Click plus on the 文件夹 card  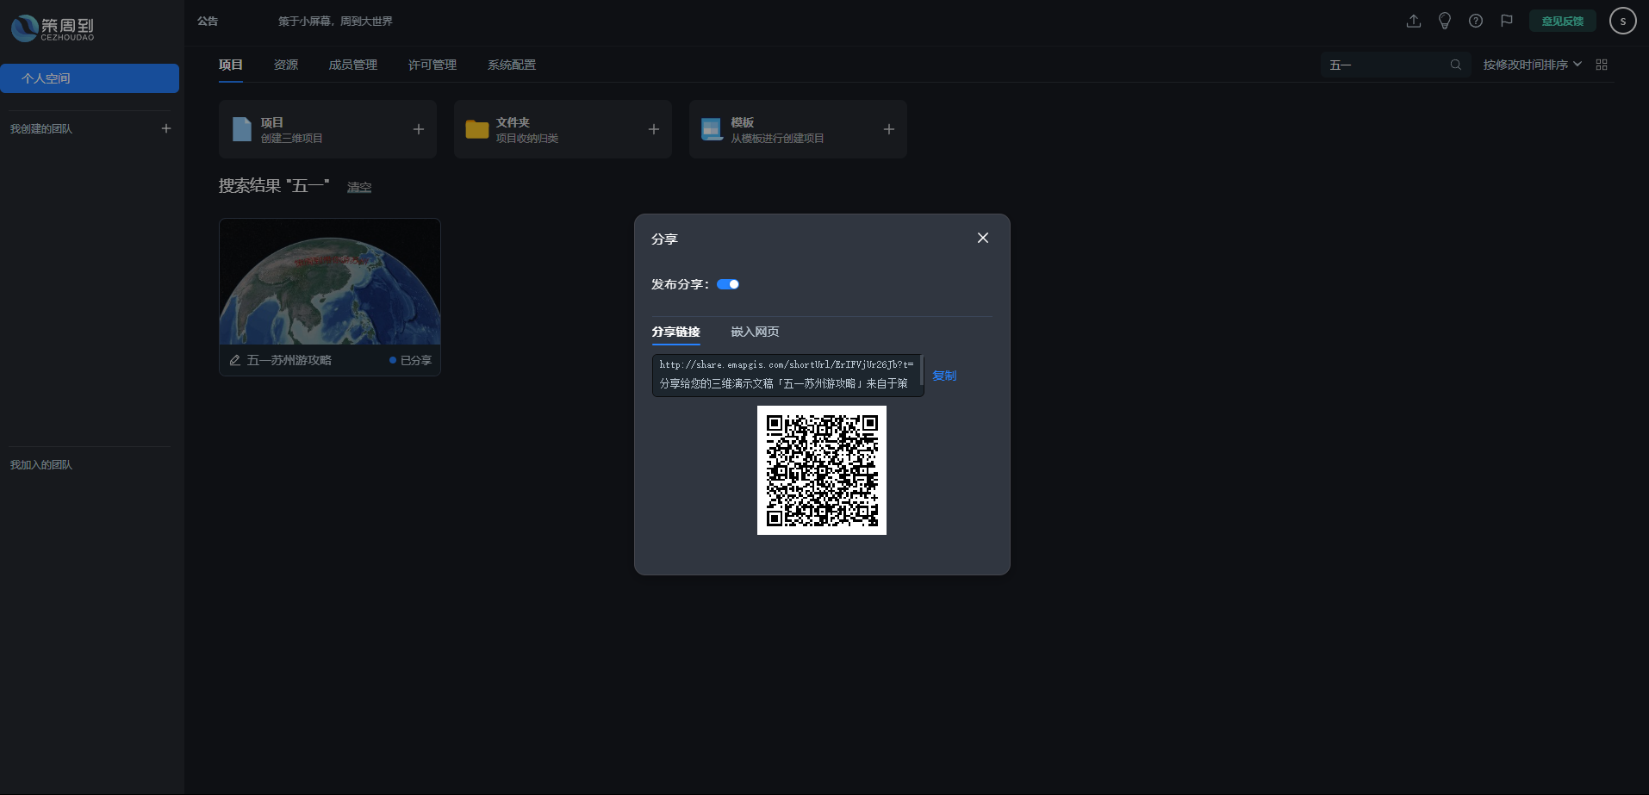654,129
